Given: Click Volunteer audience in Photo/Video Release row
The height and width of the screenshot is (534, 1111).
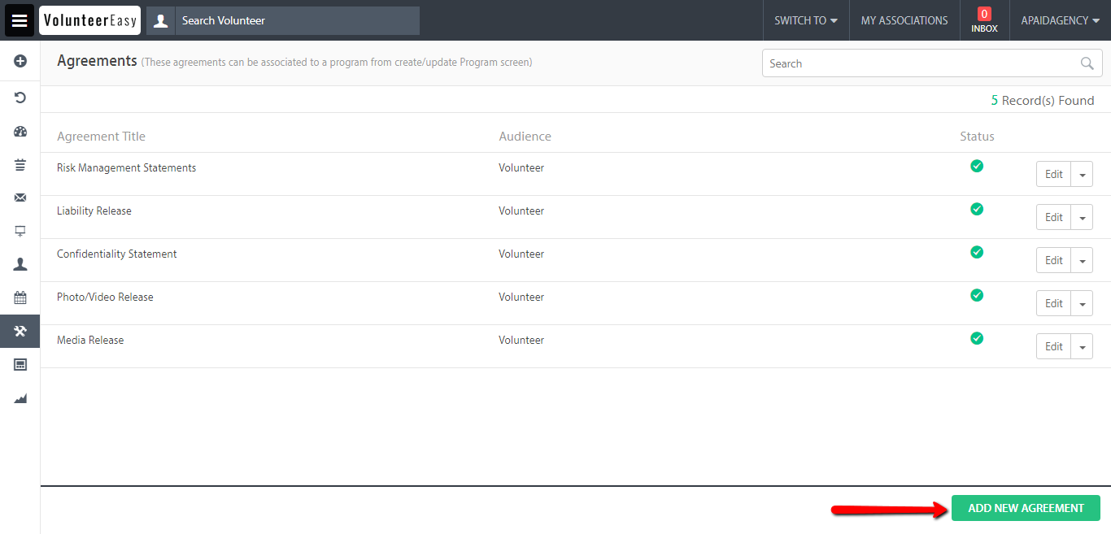Looking at the screenshot, I should (521, 297).
